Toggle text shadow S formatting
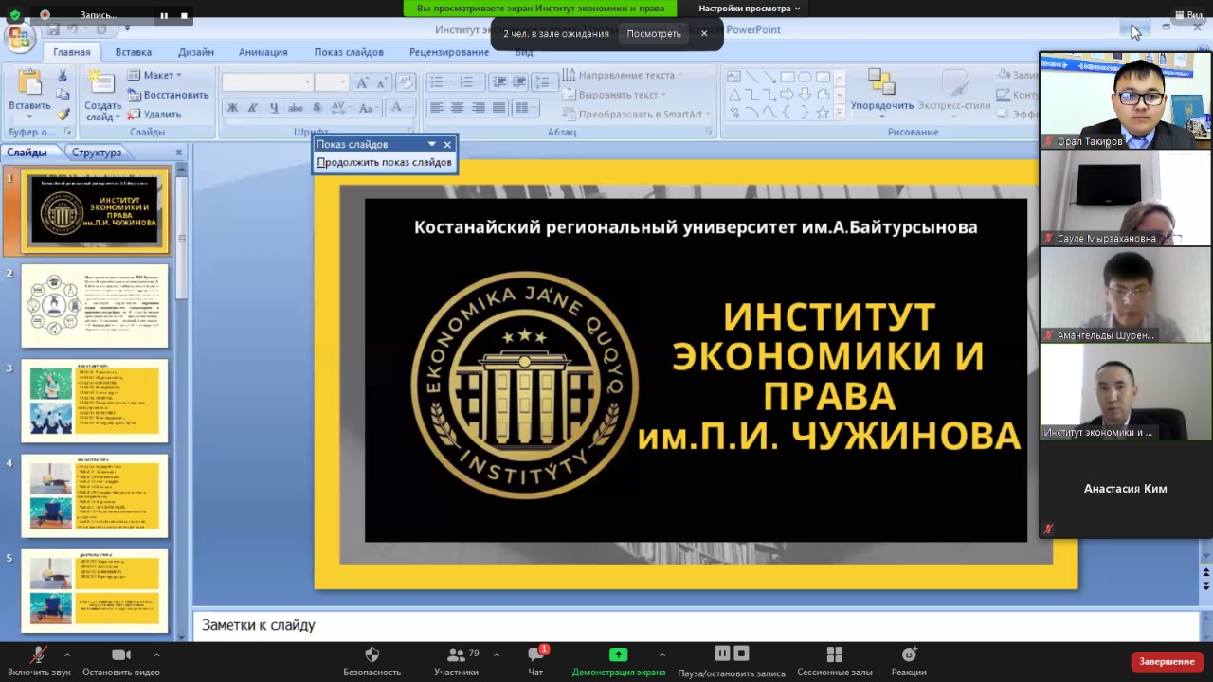Image resolution: width=1213 pixels, height=682 pixels. [317, 108]
